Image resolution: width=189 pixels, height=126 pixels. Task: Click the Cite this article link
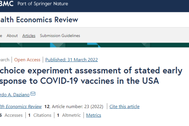124,106
